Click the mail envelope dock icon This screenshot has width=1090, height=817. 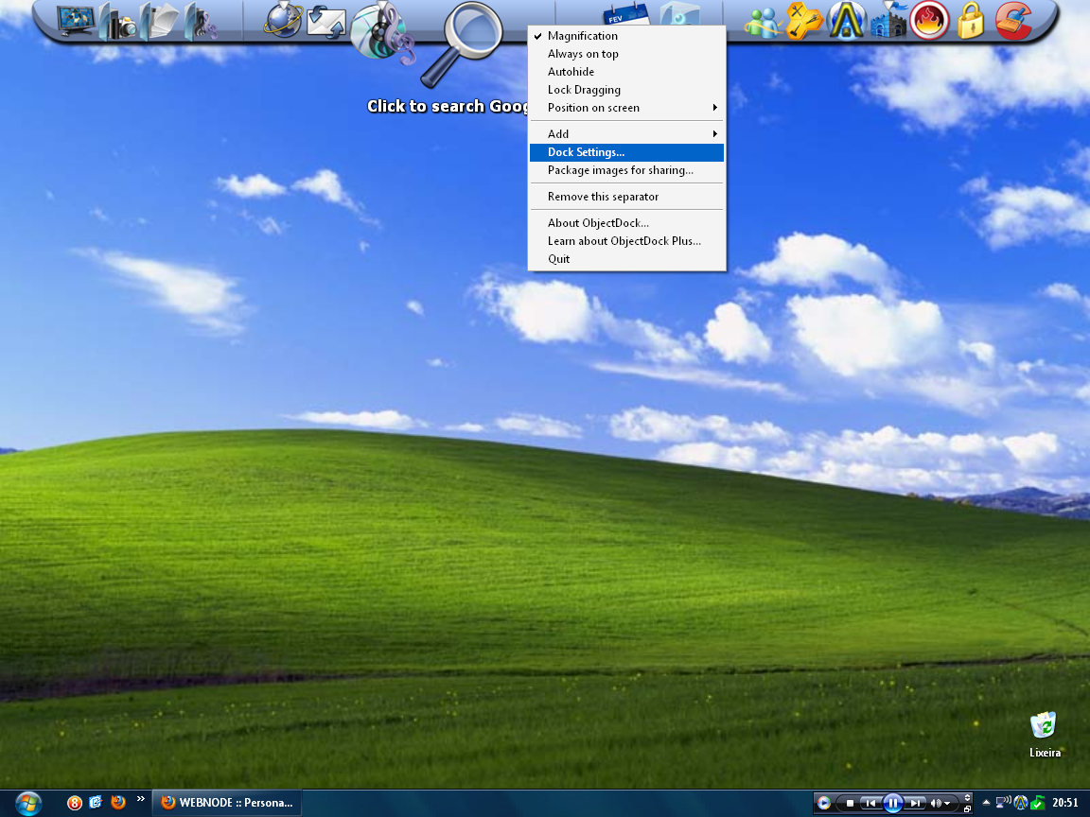325,22
